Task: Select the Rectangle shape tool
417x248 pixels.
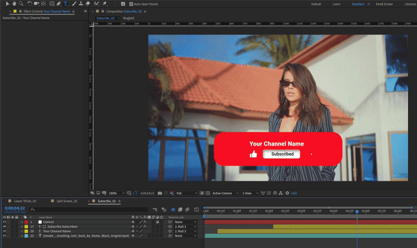Action: (52, 4)
